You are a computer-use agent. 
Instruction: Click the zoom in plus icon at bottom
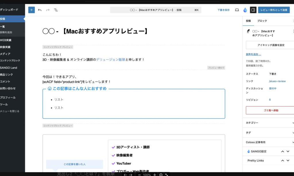154,175
